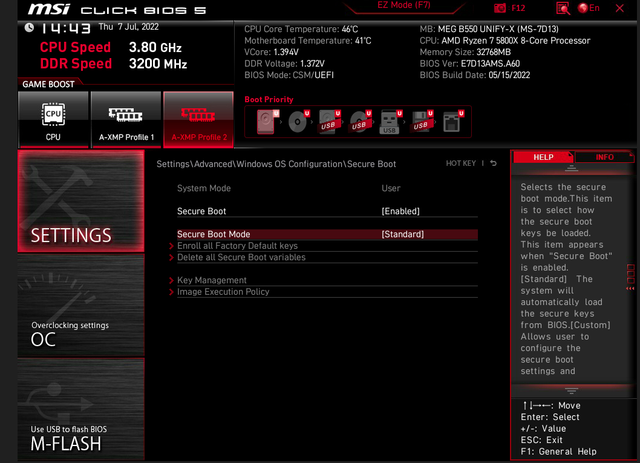Click the VCore: 1.394V reading
Viewport: 640px width, 463px height.
pos(272,52)
